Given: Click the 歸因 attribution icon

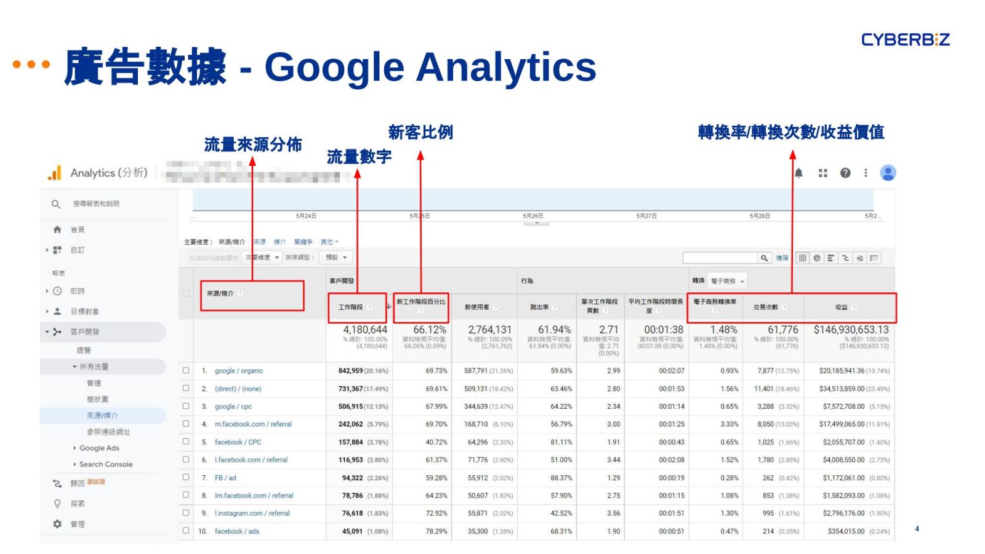Looking at the screenshot, I should click(57, 484).
